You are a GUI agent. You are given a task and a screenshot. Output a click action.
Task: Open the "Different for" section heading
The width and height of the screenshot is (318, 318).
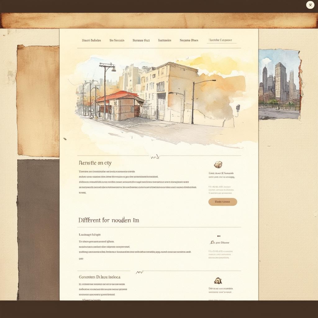[109, 220]
